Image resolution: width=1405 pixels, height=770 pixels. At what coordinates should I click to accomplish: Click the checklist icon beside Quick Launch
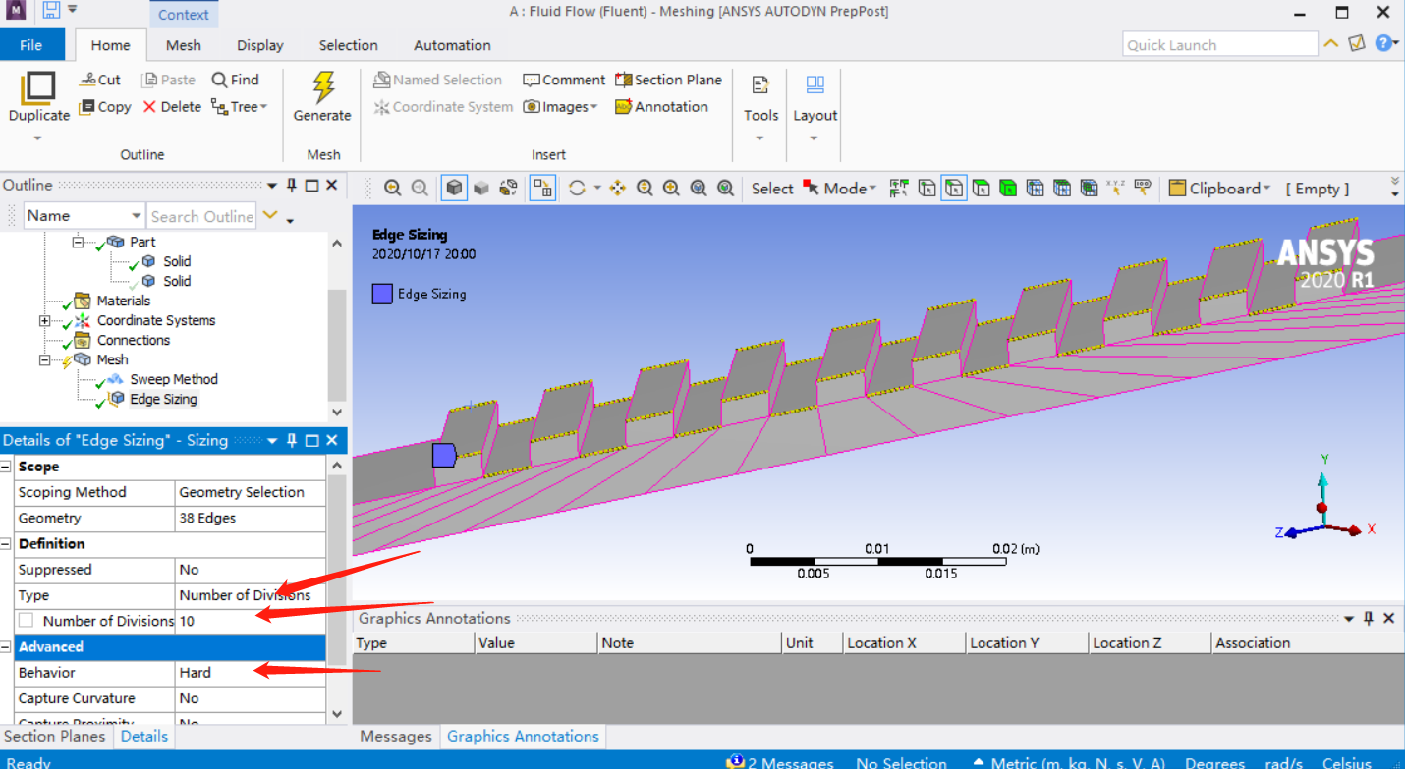1357,43
